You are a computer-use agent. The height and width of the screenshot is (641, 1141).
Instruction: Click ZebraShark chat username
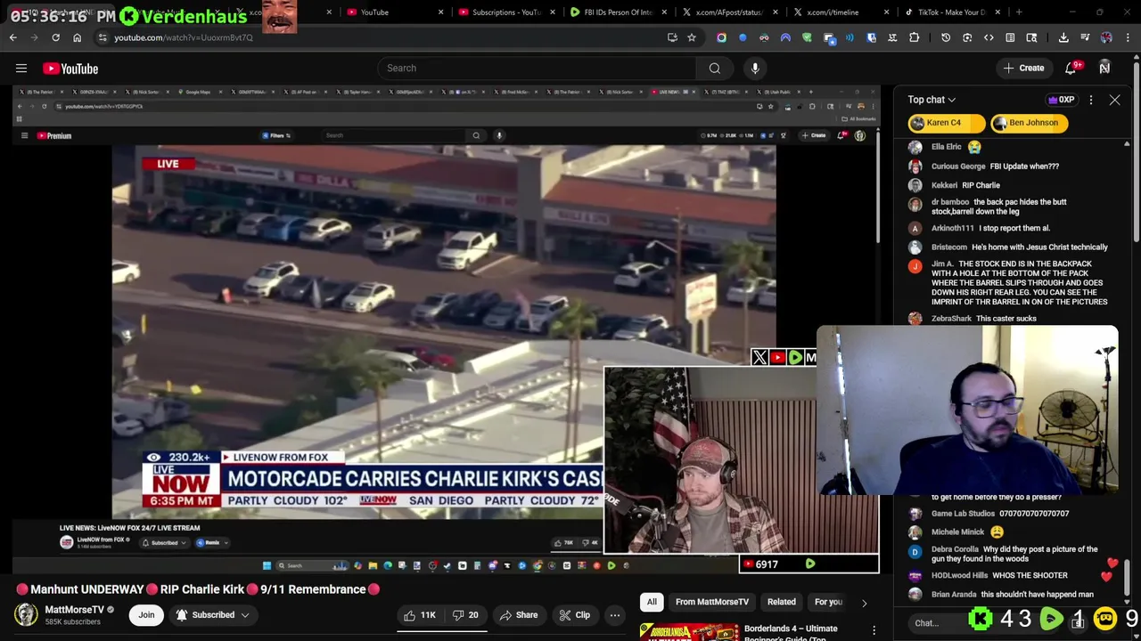click(951, 319)
